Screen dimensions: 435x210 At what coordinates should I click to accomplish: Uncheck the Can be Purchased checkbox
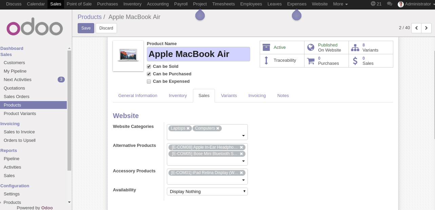[x=149, y=74]
